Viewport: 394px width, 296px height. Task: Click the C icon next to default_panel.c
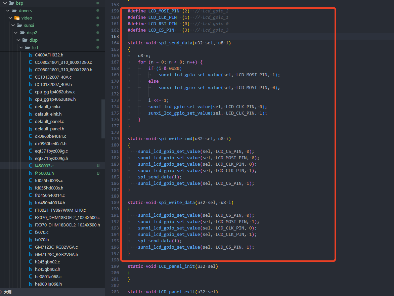point(31,122)
